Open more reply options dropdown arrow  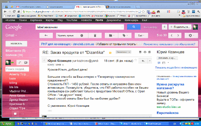pos(150,61)
